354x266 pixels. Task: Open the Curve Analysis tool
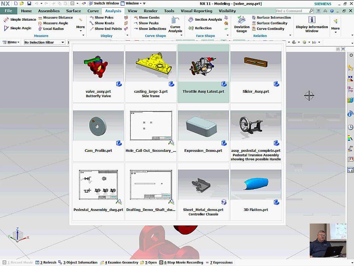[175, 24]
